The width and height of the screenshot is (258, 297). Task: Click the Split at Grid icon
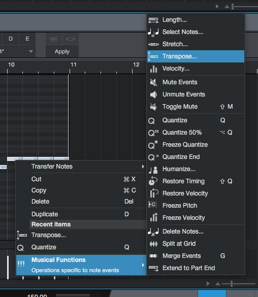(x=153, y=244)
